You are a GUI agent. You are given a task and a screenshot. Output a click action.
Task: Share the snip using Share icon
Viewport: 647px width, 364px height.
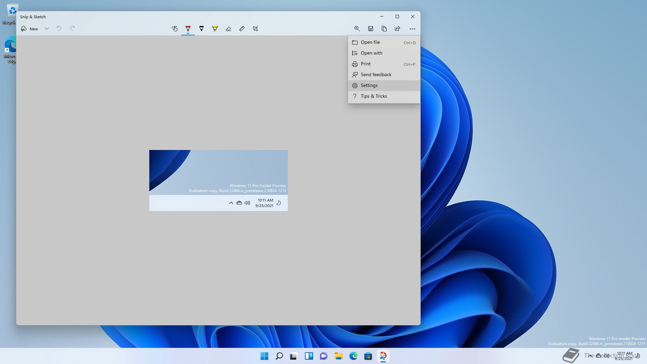click(398, 29)
